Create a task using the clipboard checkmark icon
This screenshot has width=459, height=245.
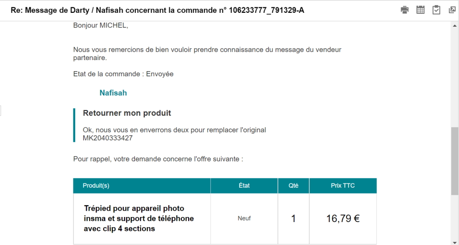(x=437, y=10)
